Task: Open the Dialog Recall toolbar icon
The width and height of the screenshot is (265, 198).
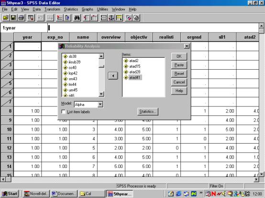Action: (x=31, y=18)
